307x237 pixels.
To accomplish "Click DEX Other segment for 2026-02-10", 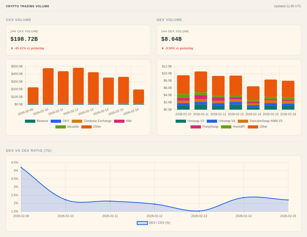I will [x=183, y=85].
